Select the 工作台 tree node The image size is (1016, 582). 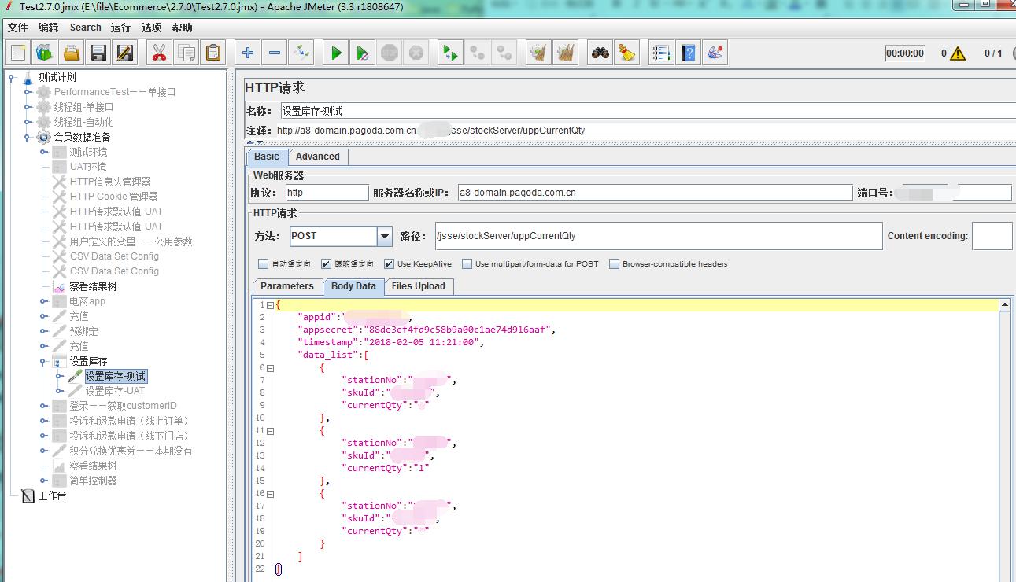pos(52,495)
